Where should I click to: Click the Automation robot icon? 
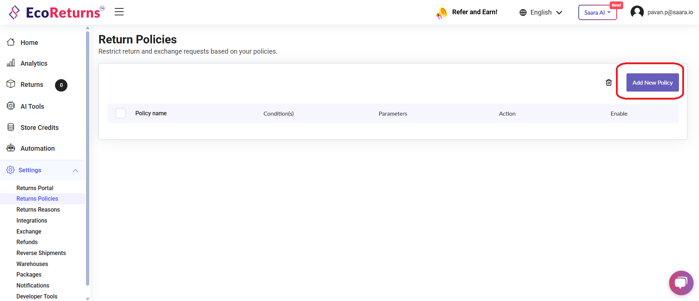click(x=11, y=148)
